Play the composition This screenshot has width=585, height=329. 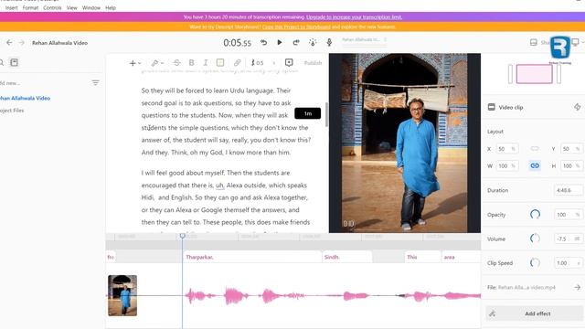tap(280, 43)
